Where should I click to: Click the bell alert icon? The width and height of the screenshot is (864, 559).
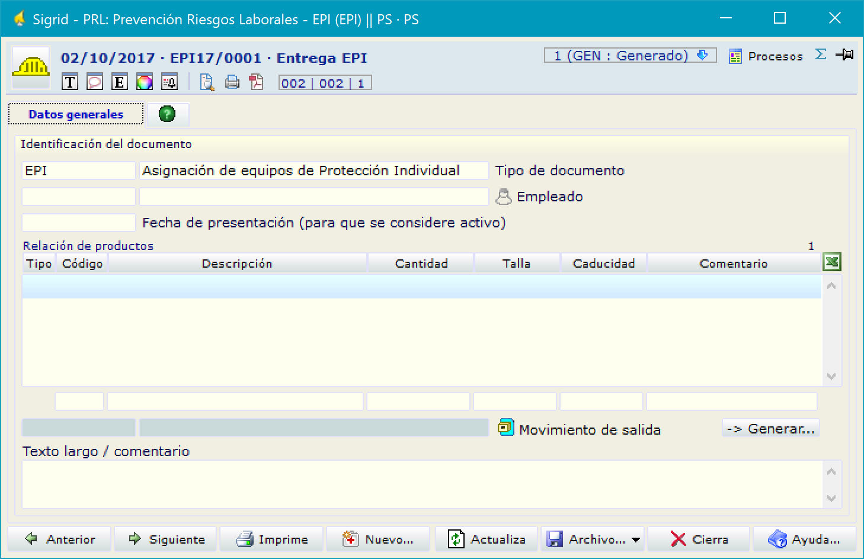pos(169,82)
